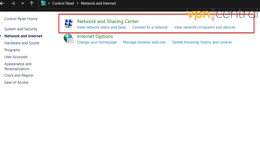Open Appearance and Personalization category
Screen dimensions: 260x144
pos(18,66)
